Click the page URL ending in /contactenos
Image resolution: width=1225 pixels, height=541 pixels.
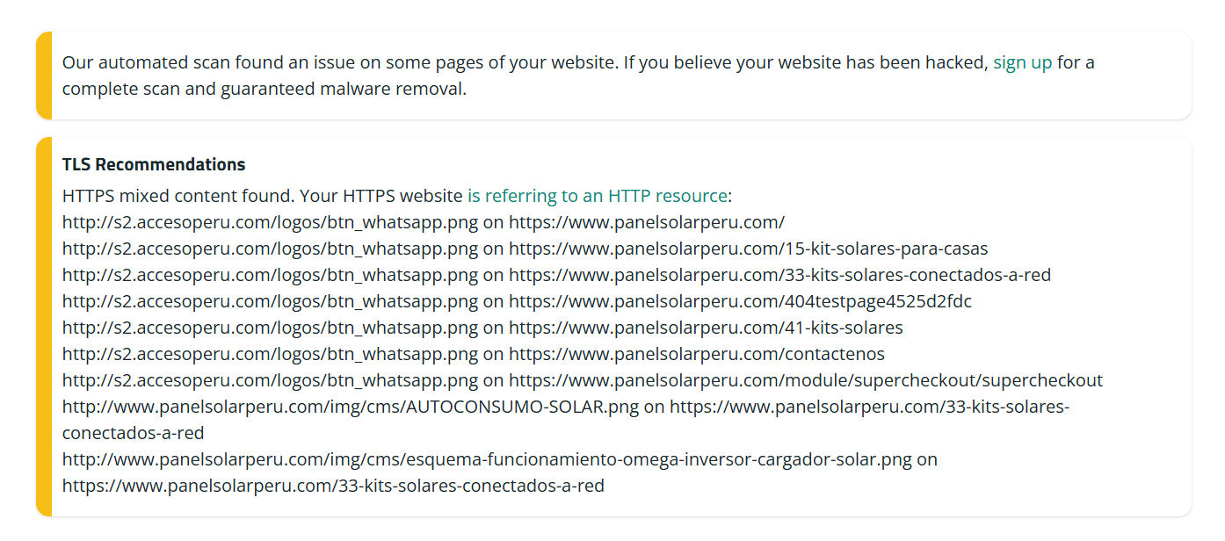[x=697, y=354]
